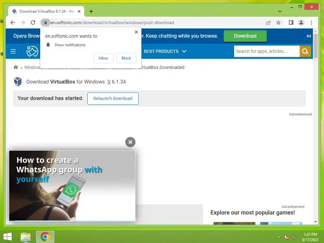Viewport: 324px width, 243px height.
Task: Bookmark this tab with star icon
Action: (278, 22)
